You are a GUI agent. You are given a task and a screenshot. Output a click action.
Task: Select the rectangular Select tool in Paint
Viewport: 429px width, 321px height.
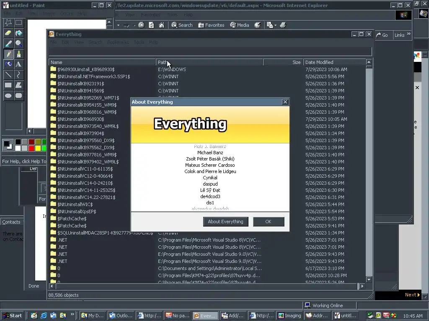18,23
